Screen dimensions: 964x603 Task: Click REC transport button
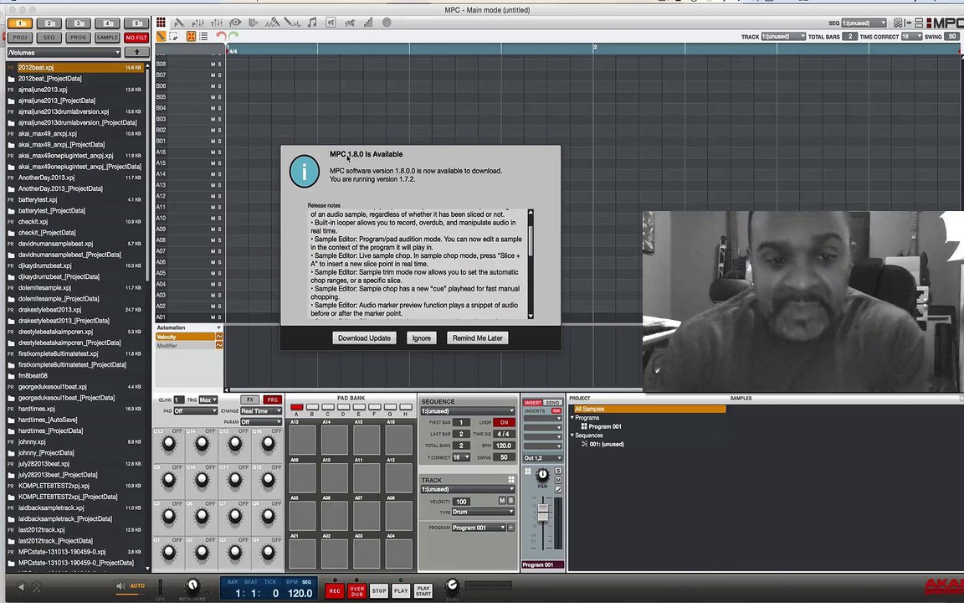[335, 590]
